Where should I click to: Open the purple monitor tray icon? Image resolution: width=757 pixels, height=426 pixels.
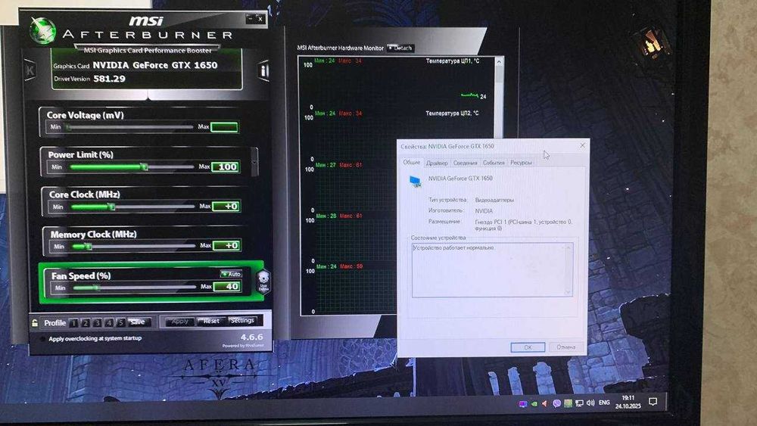click(x=523, y=404)
